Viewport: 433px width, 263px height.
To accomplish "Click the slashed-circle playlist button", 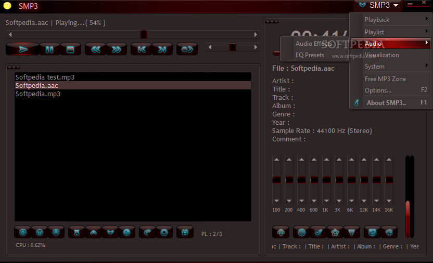I will 127,232.
